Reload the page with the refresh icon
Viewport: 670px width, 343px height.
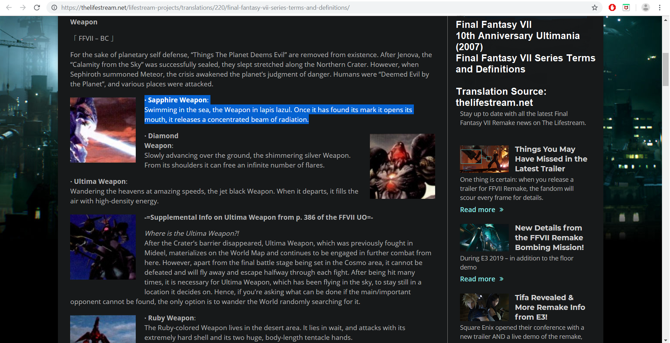37,7
